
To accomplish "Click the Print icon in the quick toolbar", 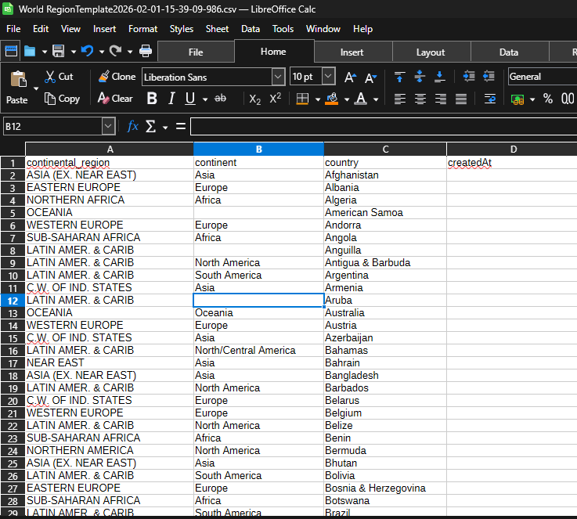I will click(x=146, y=52).
